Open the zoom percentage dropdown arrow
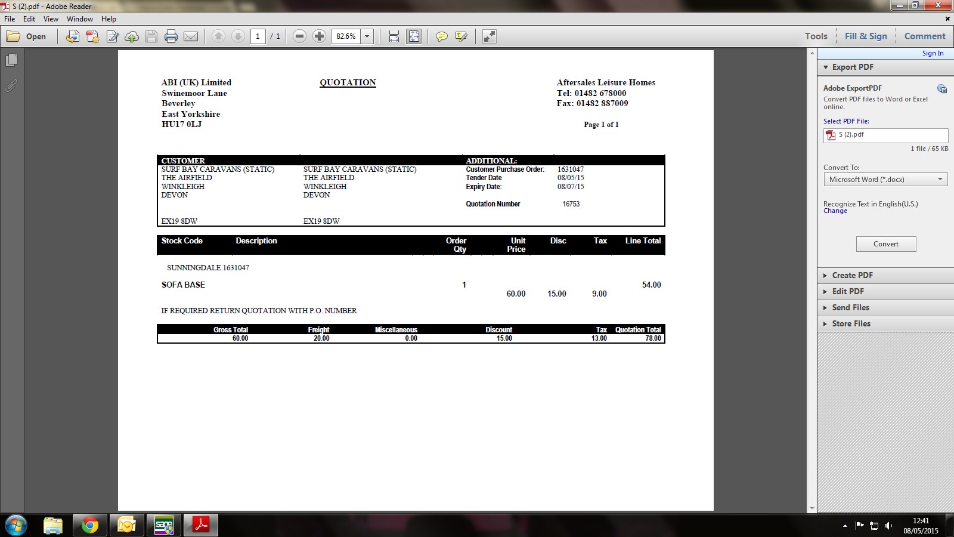Viewport: 954px width, 537px height. pos(367,36)
